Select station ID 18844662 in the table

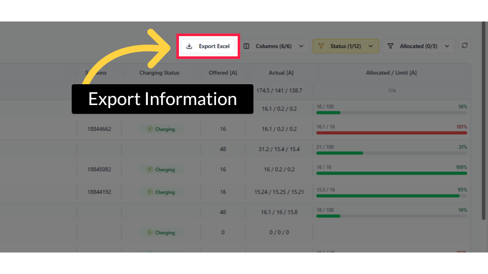99,129
